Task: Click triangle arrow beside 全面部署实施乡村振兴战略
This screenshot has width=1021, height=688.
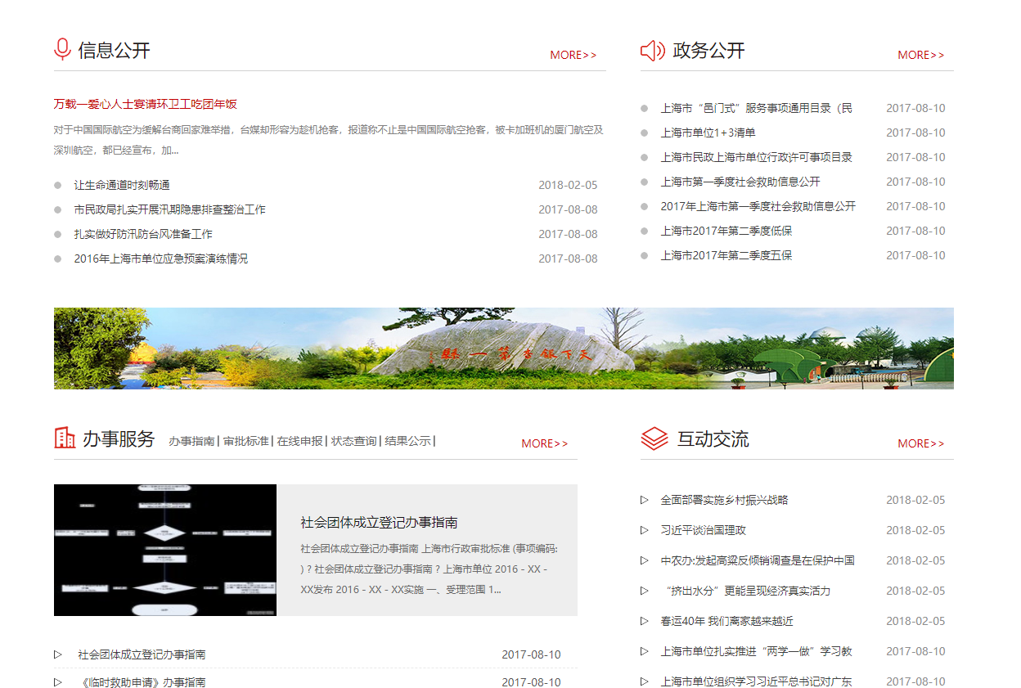Action: pyautogui.click(x=645, y=500)
